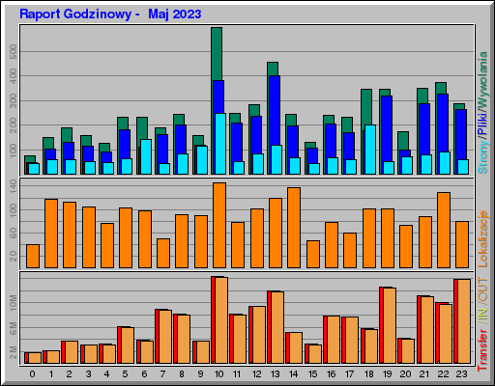This screenshot has height=386, width=495.
Task: Select the orange Lokalizacje bar for hour 0
Action: point(33,256)
